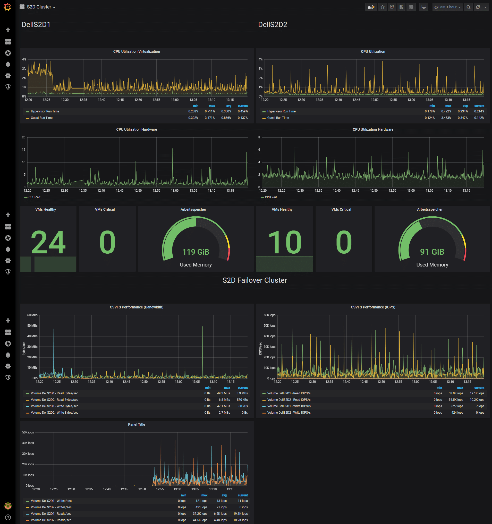Toggle the Volume DellS2D1 - Read Bytes/sec series

54,393
